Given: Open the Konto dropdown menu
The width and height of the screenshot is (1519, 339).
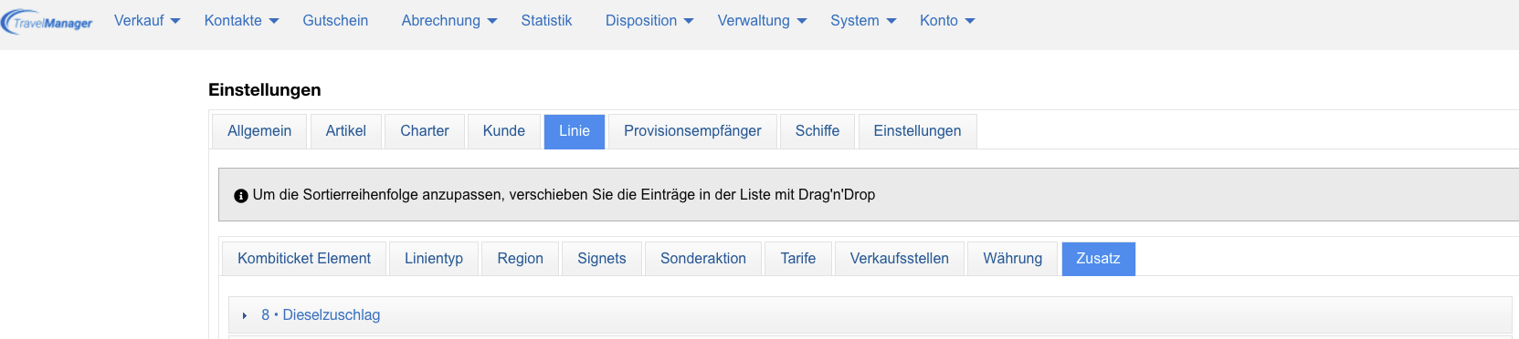Looking at the screenshot, I should 947,20.
